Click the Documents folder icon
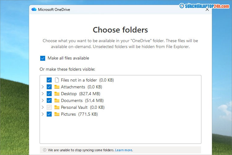Viewport: 232px width, 155px height. pos(57,100)
